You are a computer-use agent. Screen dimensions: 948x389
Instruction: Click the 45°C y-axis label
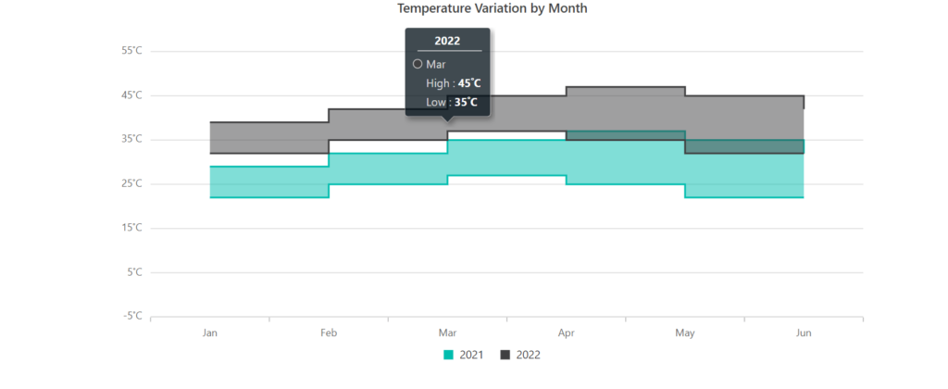click(131, 95)
